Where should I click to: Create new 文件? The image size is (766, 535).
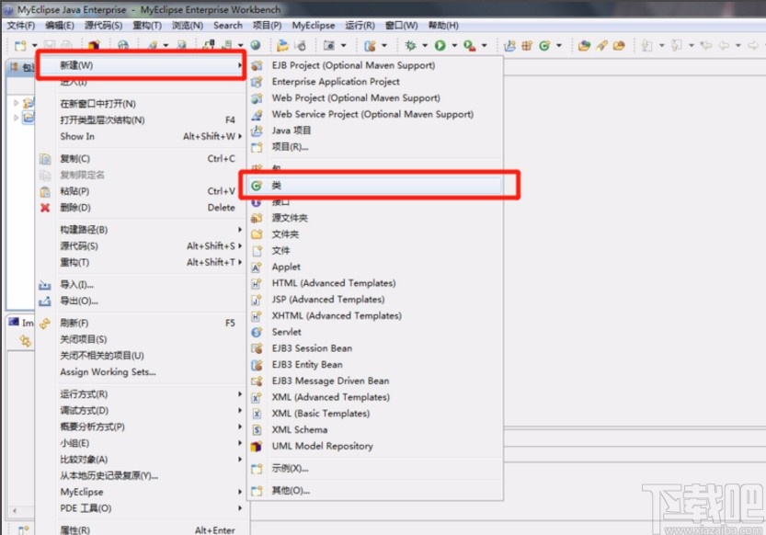click(x=374, y=250)
